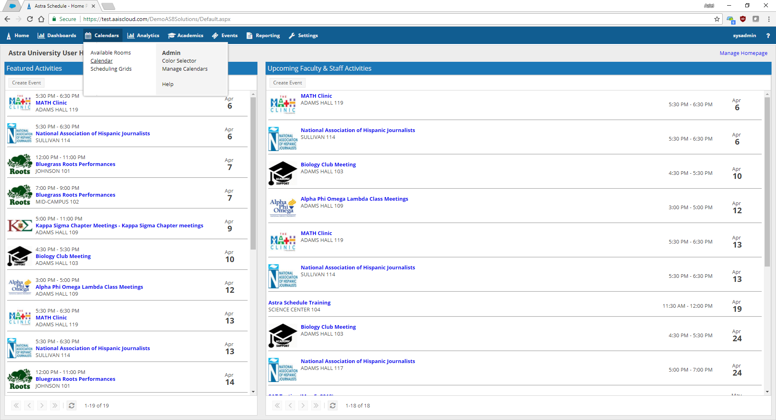Open Kappa Sigma Chapter Meetings event link
Screen dimensions: 776x420
coord(119,225)
